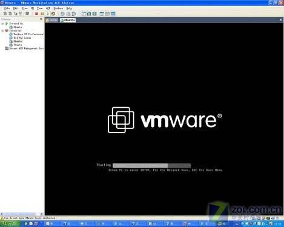
Task: Click the Manage Snapshots toolbar icon
Action: 74,14
